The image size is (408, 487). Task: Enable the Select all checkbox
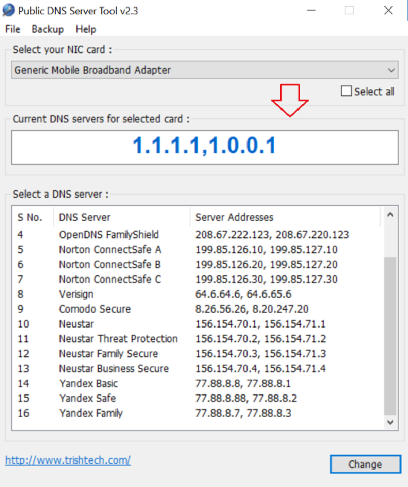coord(346,91)
